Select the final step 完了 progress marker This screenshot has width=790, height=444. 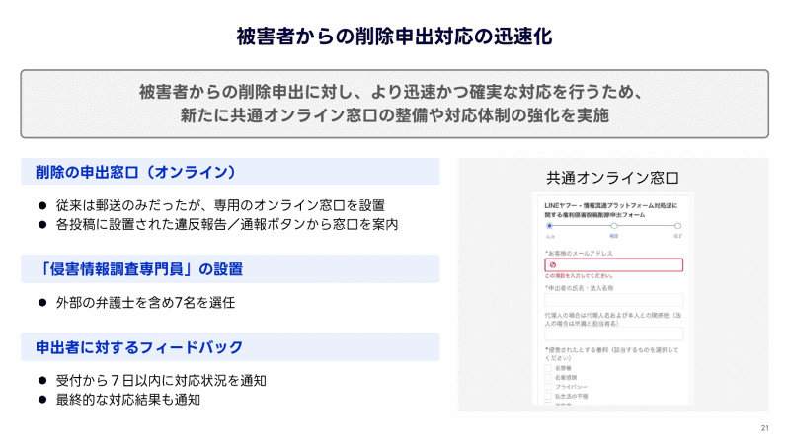(x=678, y=226)
